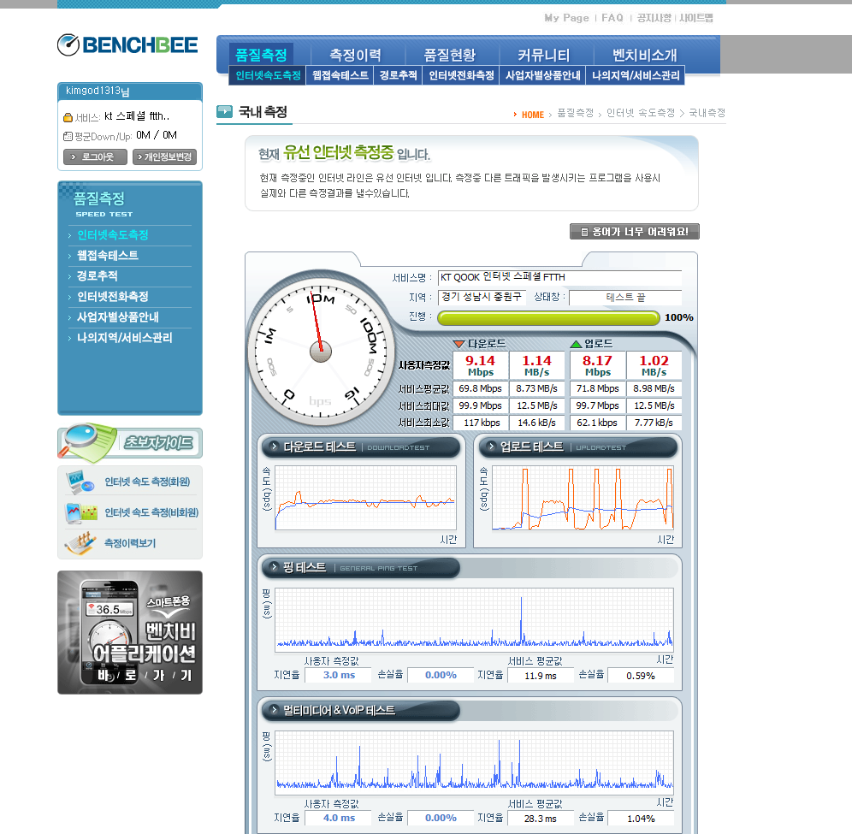Select 인터넷전화측정 in the top submenu

tap(461, 75)
